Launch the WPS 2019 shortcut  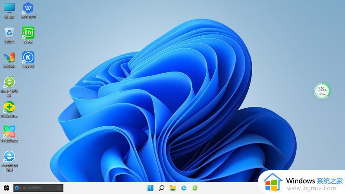28,10
